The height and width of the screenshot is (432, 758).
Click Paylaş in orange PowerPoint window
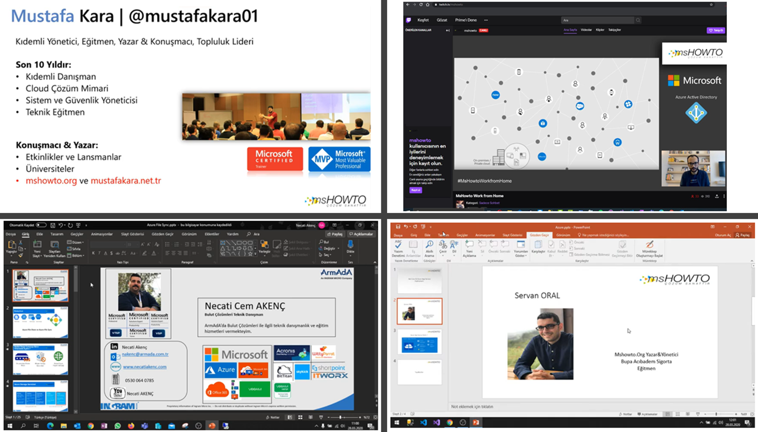[743, 235]
